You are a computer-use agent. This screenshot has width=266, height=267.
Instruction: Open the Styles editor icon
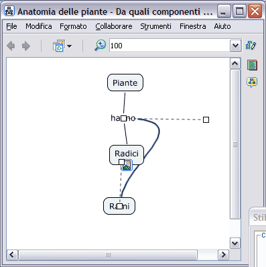(251, 45)
